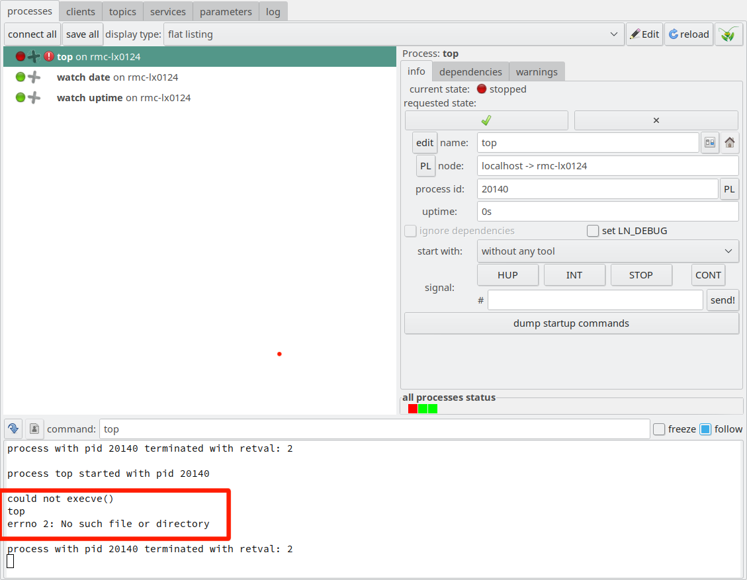Open the parameters tab

(226, 11)
